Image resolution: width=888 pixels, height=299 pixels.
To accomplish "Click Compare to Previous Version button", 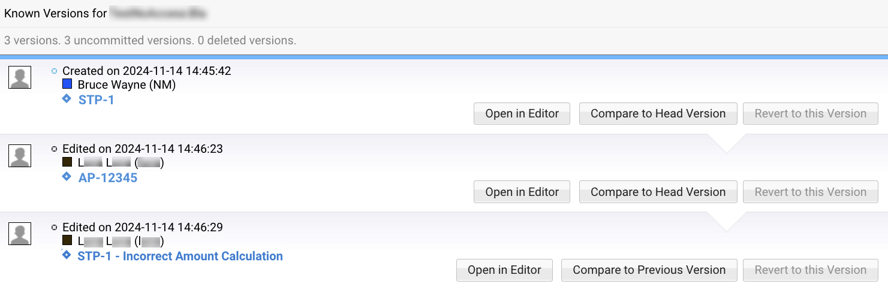I will click(649, 270).
